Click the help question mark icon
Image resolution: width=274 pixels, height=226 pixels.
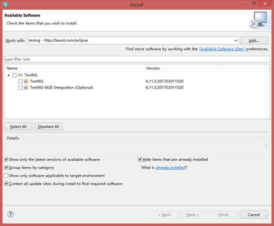coord(10,214)
